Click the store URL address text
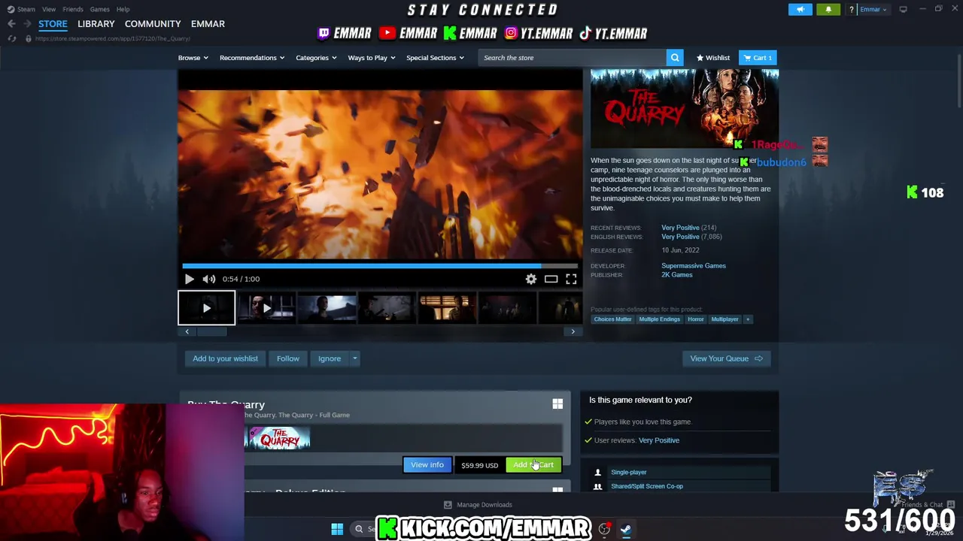Screen dimensions: 963x541 pos(113,38)
